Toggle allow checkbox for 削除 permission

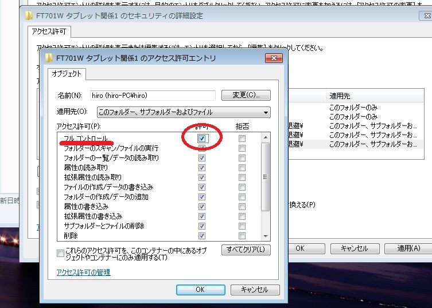pos(202,236)
